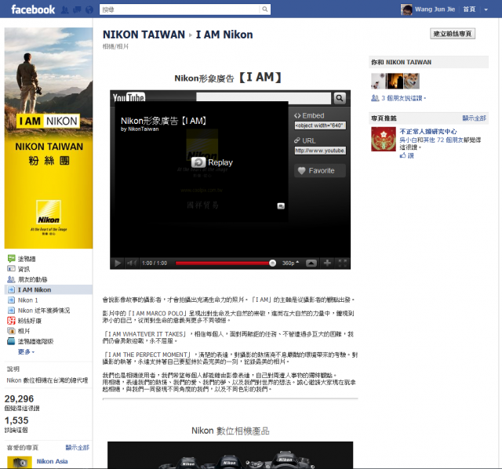
Task: Open Nikon 近年獲獎情況 tab
Action: point(44,311)
